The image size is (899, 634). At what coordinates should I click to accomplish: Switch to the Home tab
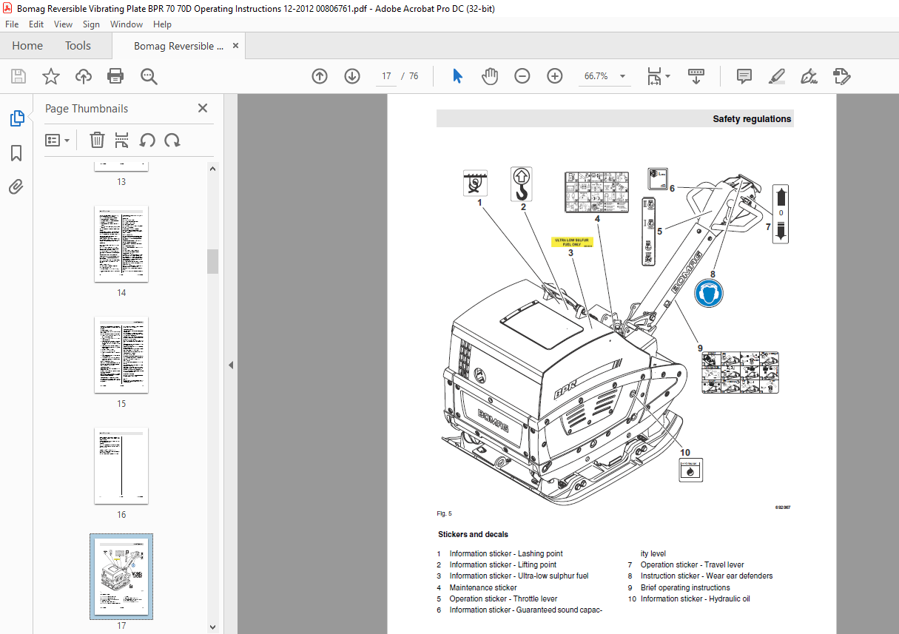[27, 46]
